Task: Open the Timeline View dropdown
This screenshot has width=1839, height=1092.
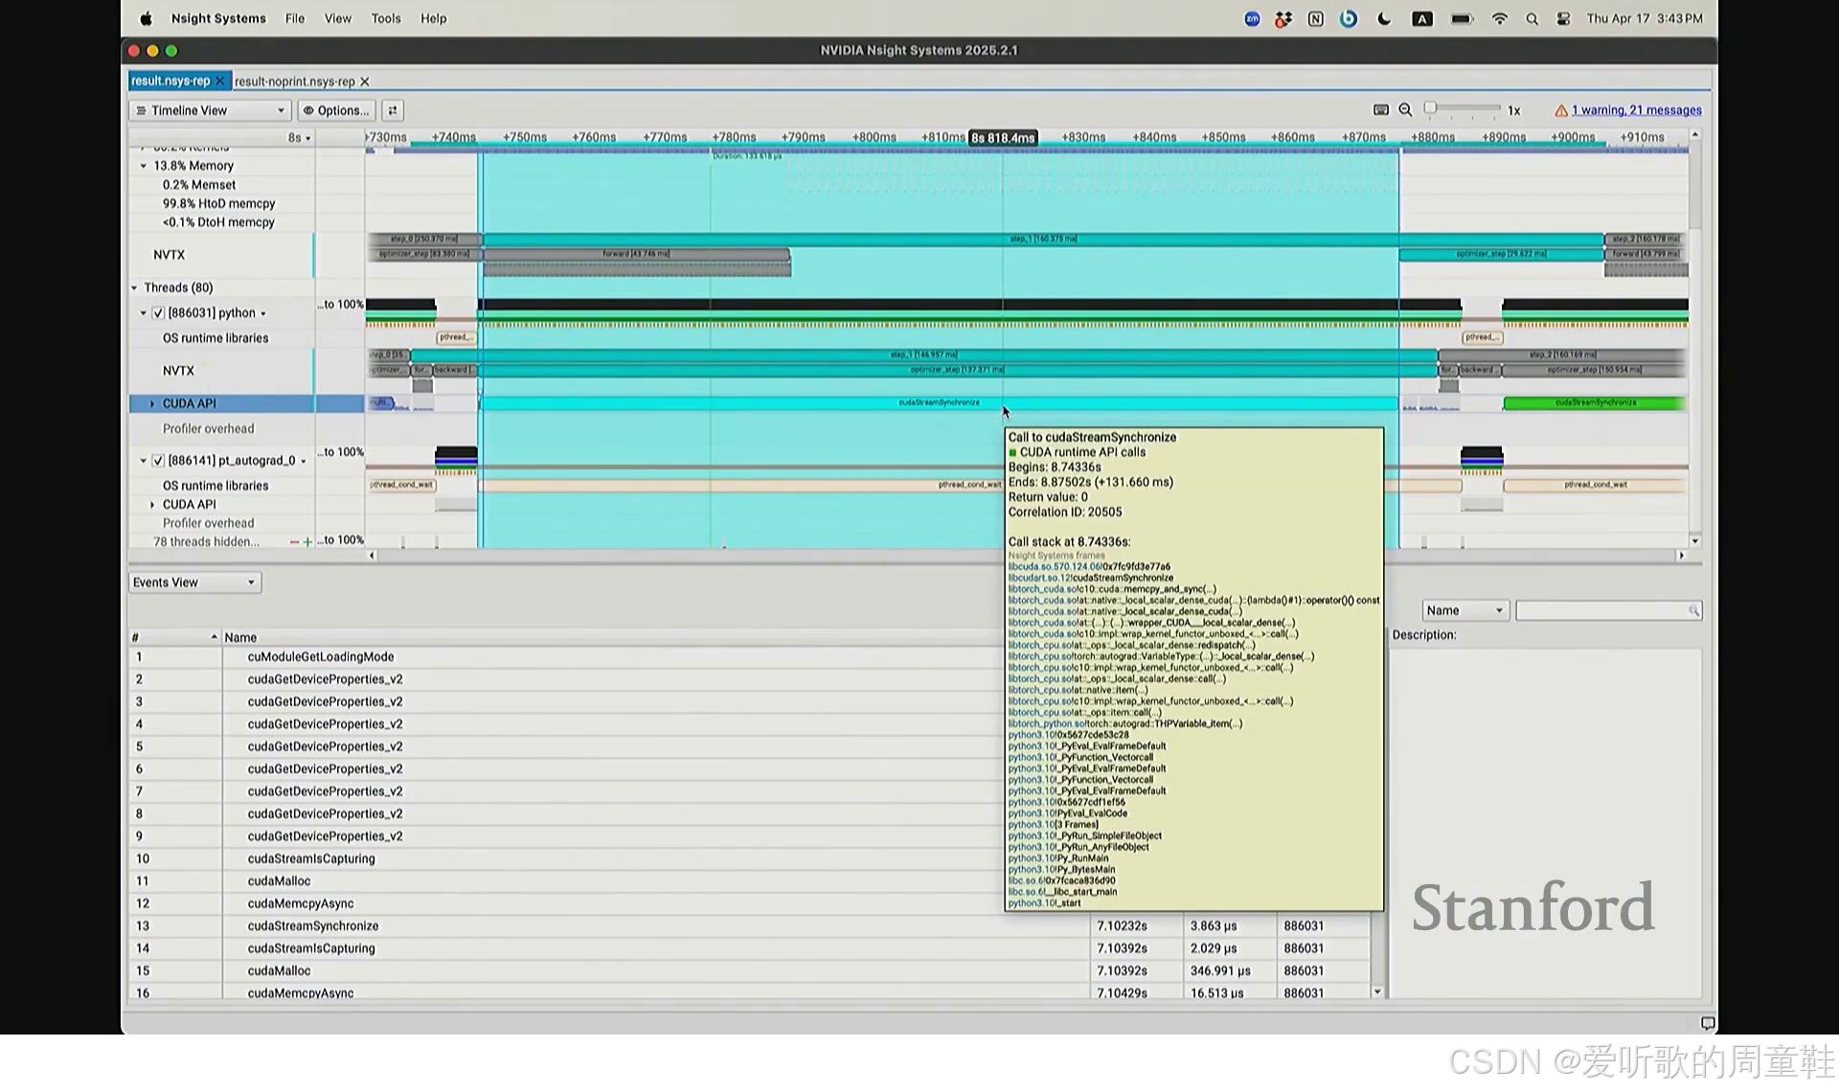Action: (x=210, y=110)
